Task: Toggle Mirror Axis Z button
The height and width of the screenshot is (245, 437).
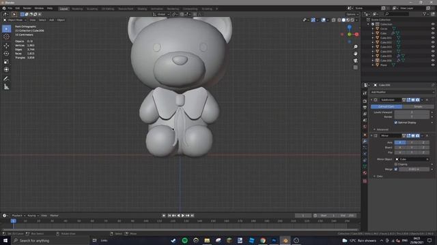Action: (423, 142)
